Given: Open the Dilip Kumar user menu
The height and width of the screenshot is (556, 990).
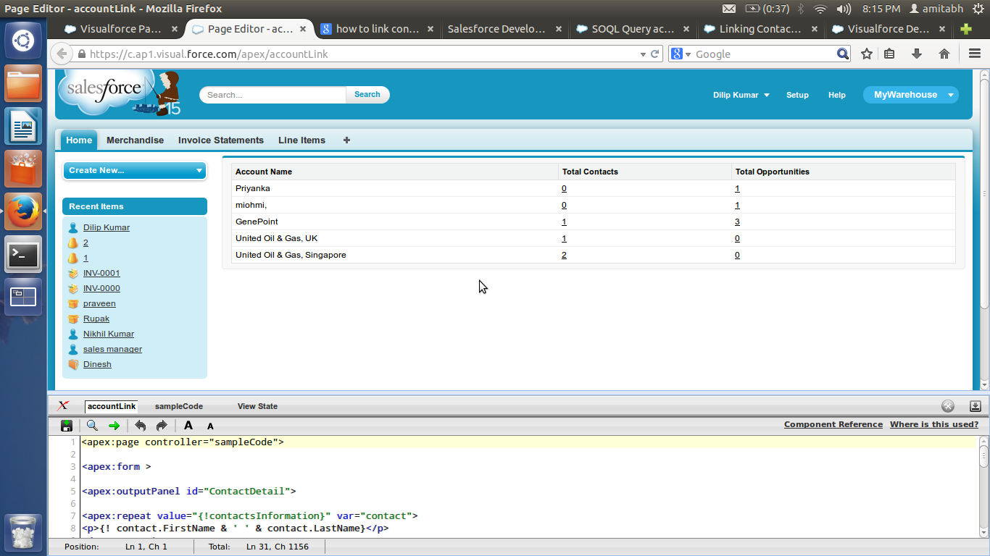Looking at the screenshot, I should [741, 95].
